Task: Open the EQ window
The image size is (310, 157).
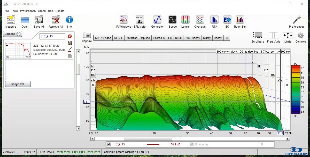Action: tap(227, 20)
